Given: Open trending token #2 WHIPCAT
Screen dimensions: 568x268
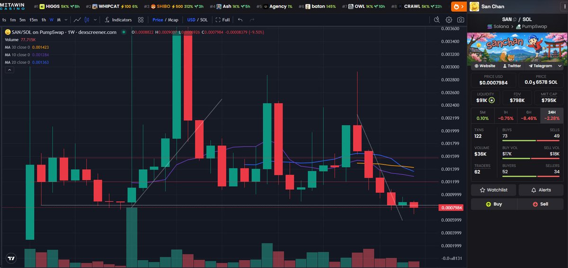Looking at the screenshot, I should coord(112,7).
